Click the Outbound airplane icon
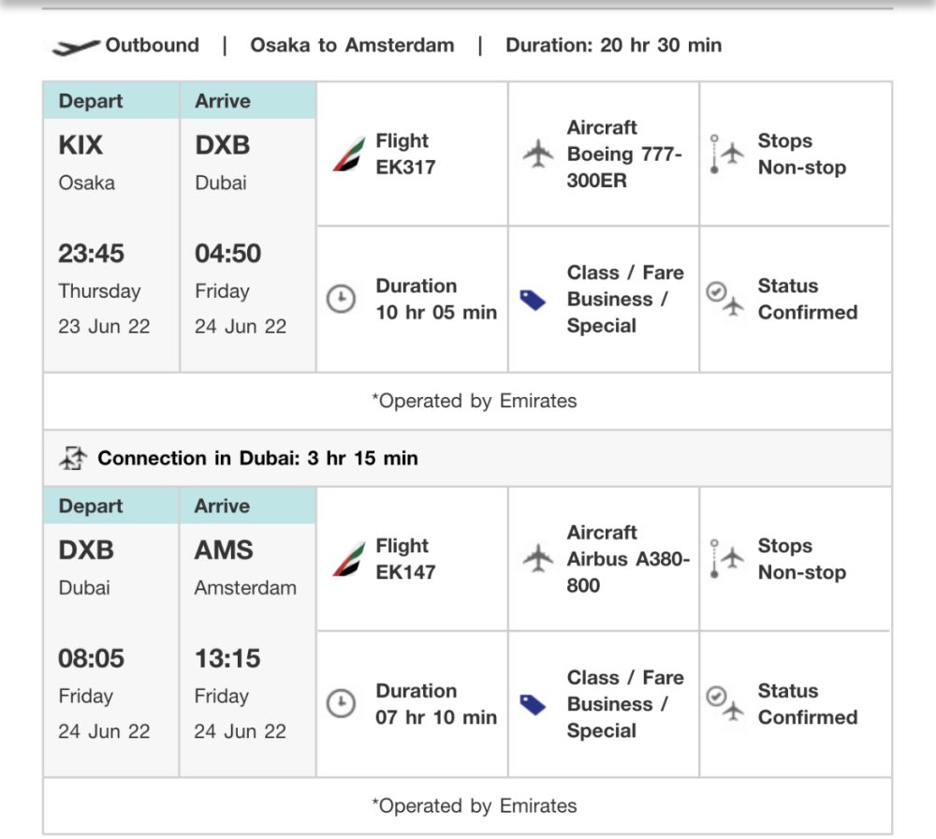This screenshot has height=839, width=936. pos(75,47)
